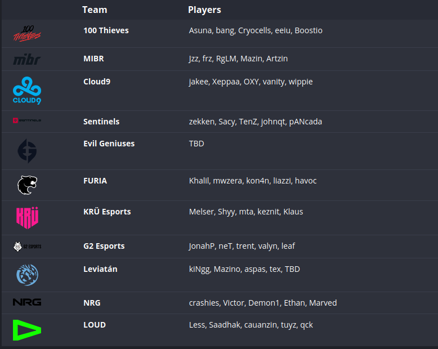Image resolution: width=438 pixels, height=349 pixels.
Task: Click the Evil Geniuses TBD players text
Action: [x=196, y=144]
